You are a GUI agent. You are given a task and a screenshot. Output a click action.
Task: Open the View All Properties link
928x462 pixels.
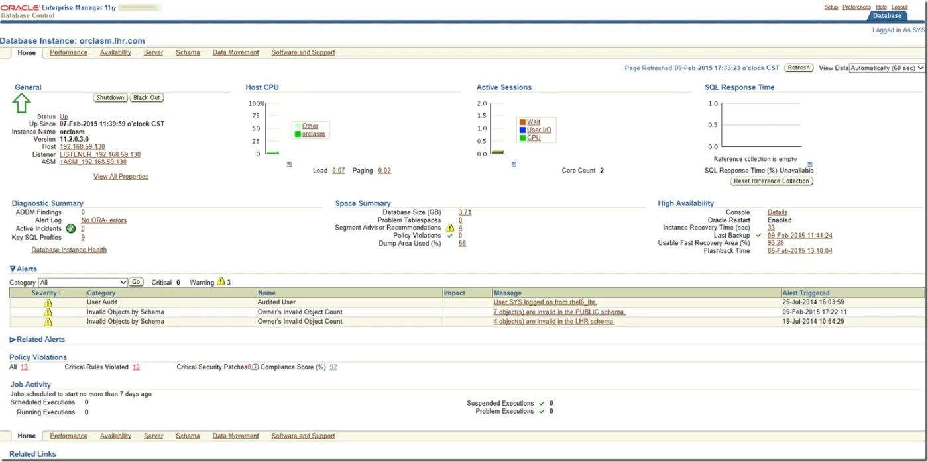point(121,177)
